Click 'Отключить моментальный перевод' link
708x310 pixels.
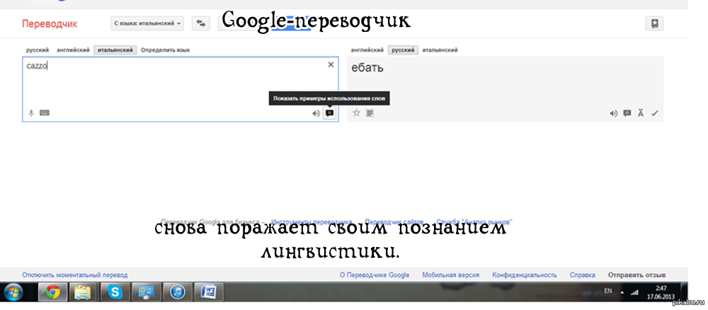pos(75,275)
